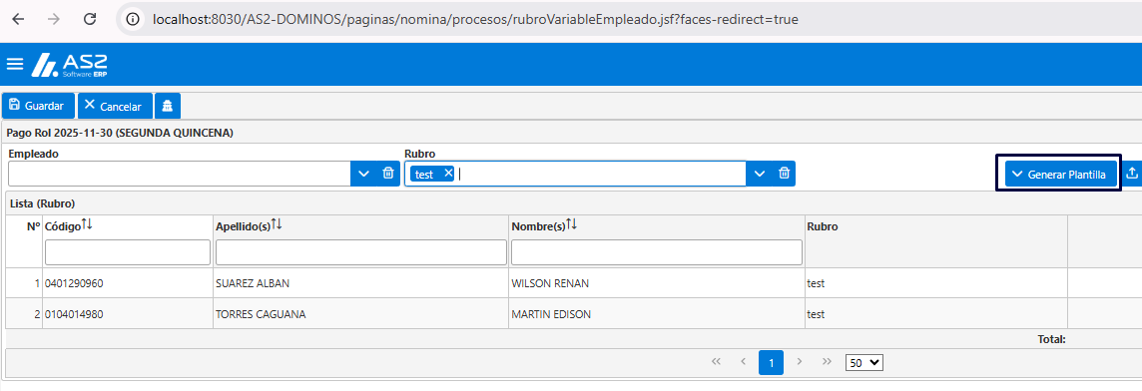Click the browser forward arrow

[54, 20]
